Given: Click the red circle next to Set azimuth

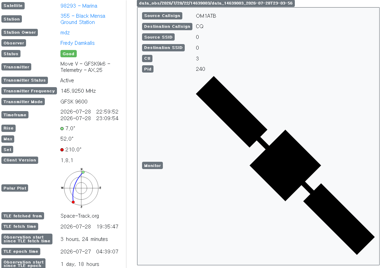Looking at the screenshot, I should coord(62,150).
